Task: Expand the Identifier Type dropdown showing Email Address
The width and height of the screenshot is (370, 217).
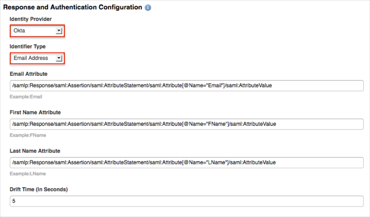Action: [37, 58]
